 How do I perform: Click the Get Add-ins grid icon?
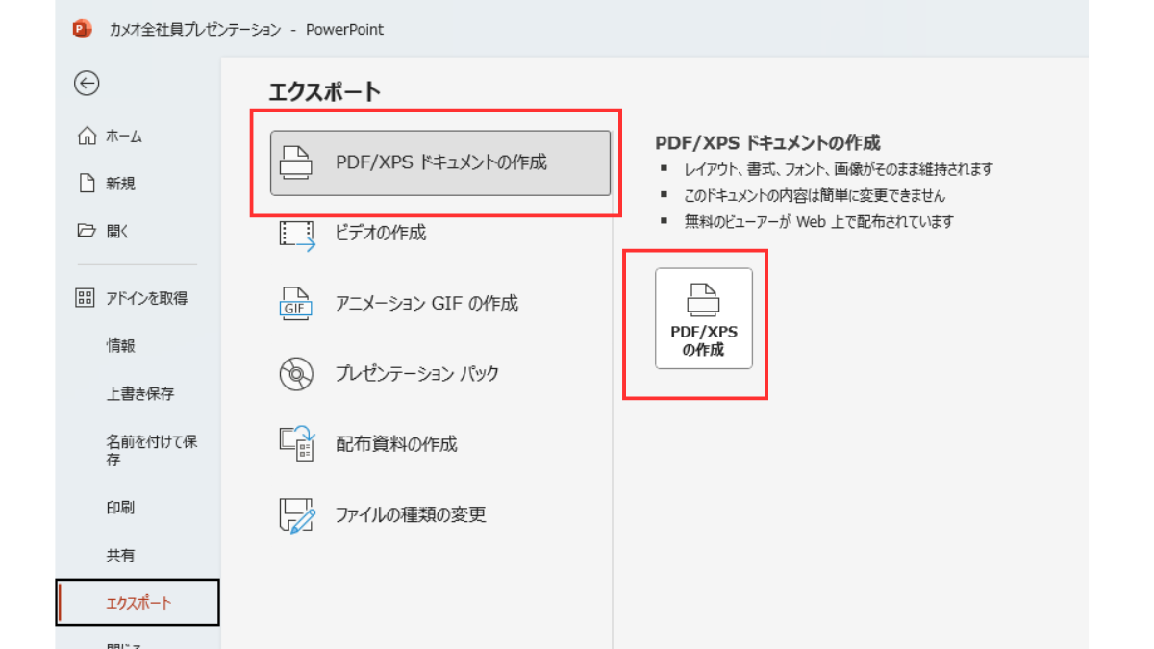(86, 298)
